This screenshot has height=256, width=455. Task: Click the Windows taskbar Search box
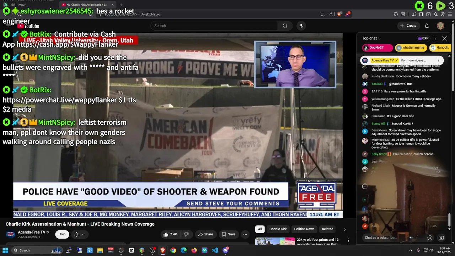37,250
